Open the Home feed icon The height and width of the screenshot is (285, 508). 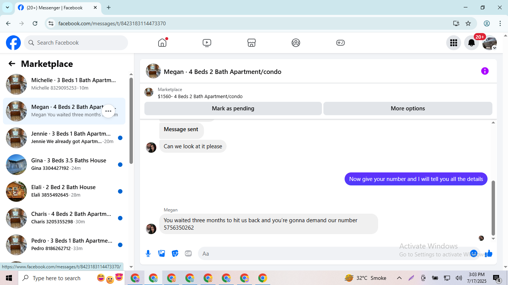point(162,43)
